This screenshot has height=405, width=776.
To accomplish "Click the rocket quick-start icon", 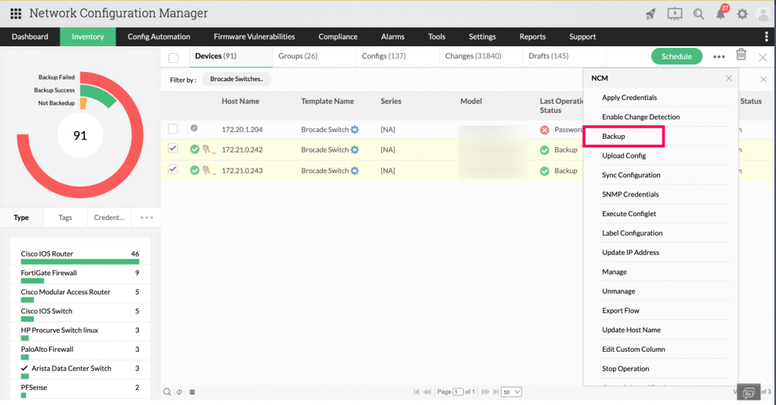I will coord(651,14).
